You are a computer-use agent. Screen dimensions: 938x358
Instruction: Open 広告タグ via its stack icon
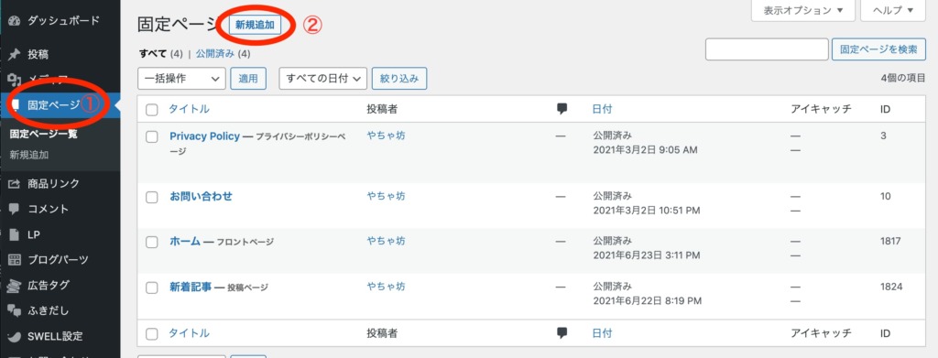pos(15,286)
